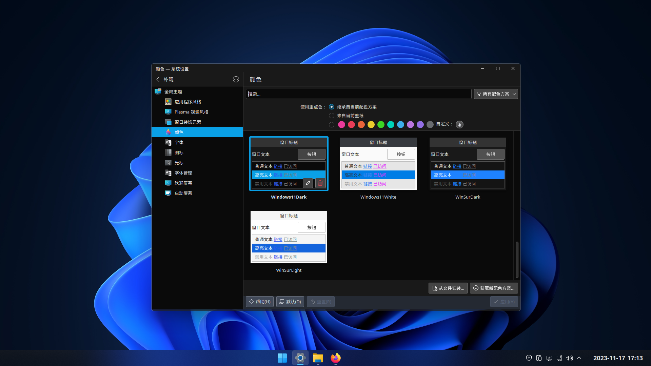Image resolution: width=651 pixels, height=366 pixels.
Task: Open 欢迎屏幕 settings page
Action: (197, 183)
